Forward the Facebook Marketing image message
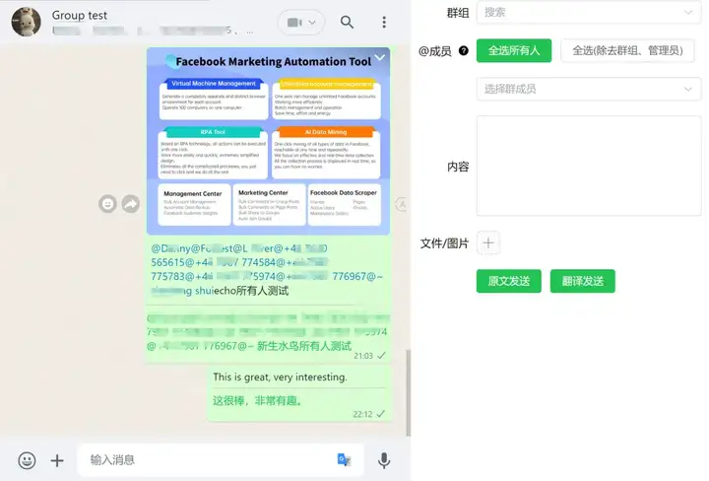 131,204
